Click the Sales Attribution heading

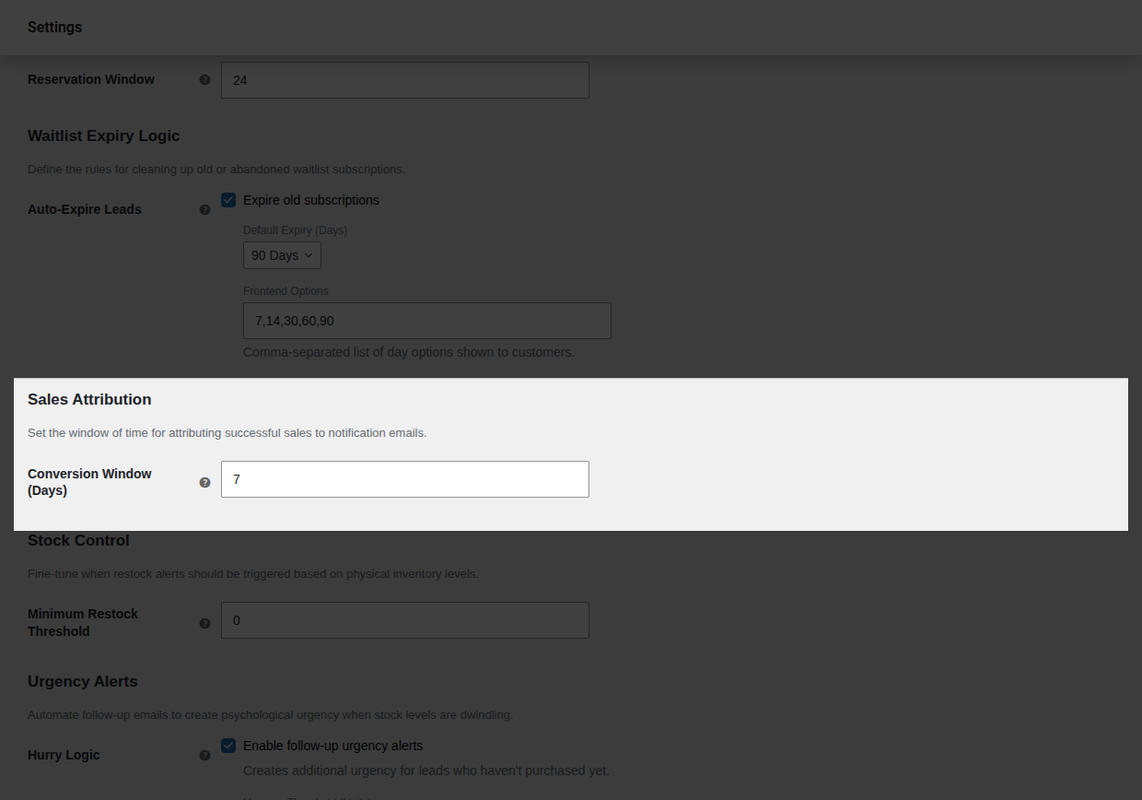[x=89, y=399]
